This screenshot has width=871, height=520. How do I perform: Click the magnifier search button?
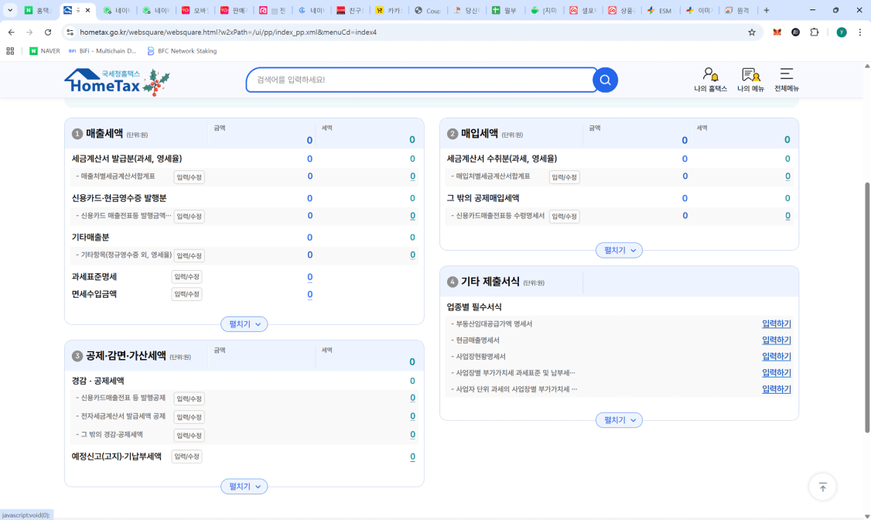click(x=605, y=80)
